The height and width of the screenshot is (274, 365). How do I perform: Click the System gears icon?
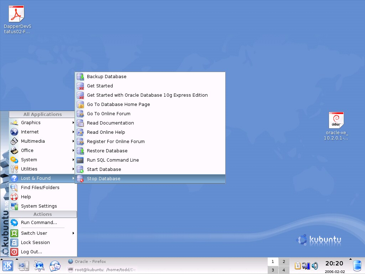coord(14,160)
